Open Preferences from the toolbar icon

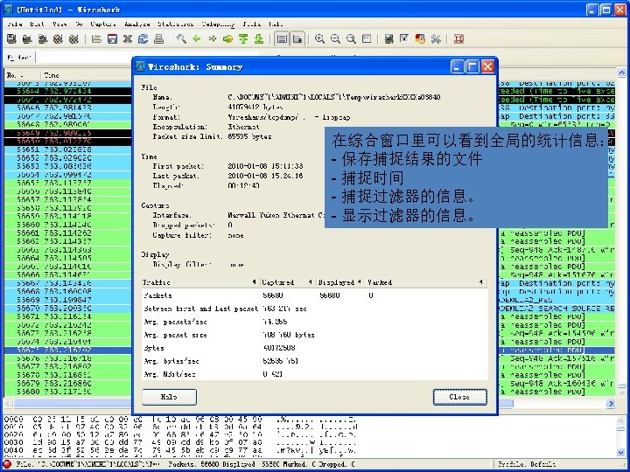(x=435, y=38)
